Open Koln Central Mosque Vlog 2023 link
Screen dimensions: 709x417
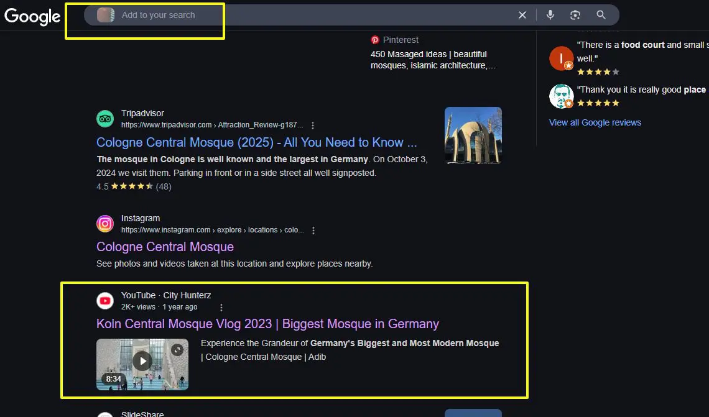tap(267, 324)
